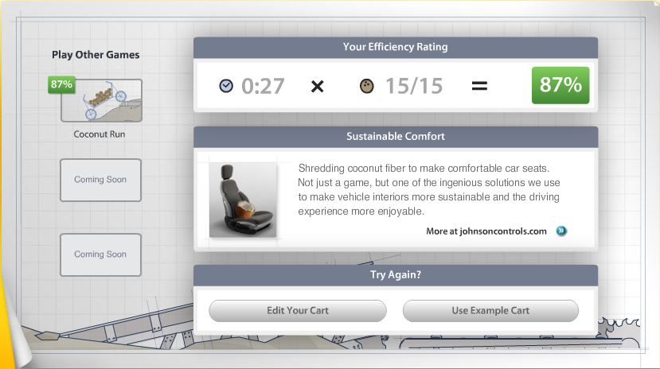
Task: Click the 15/15 coconut count
Action: (x=414, y=86)
